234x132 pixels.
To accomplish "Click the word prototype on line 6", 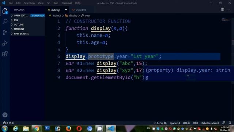I will (101, 56).
